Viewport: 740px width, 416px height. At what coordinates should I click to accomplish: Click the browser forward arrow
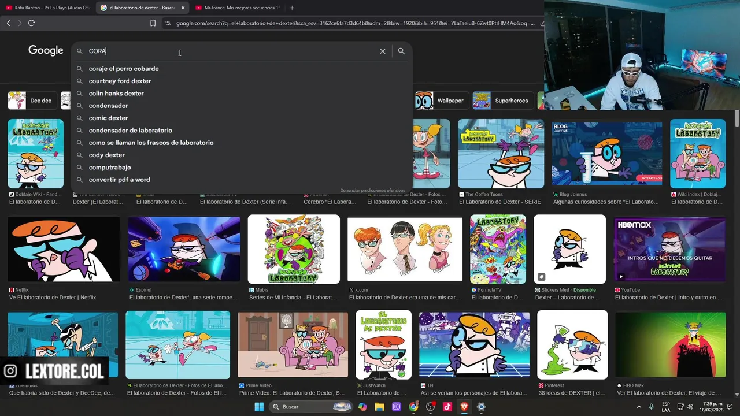(x=20, y=23)
